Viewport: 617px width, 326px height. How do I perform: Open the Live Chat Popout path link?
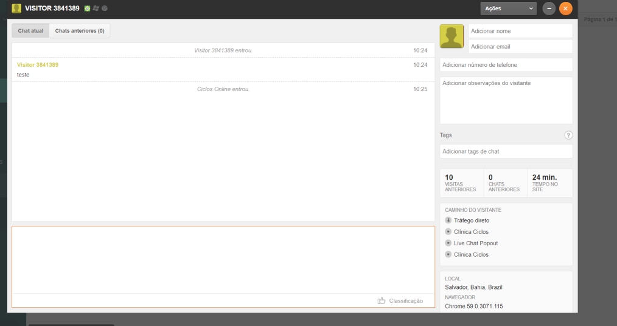[x=476, y=243]
